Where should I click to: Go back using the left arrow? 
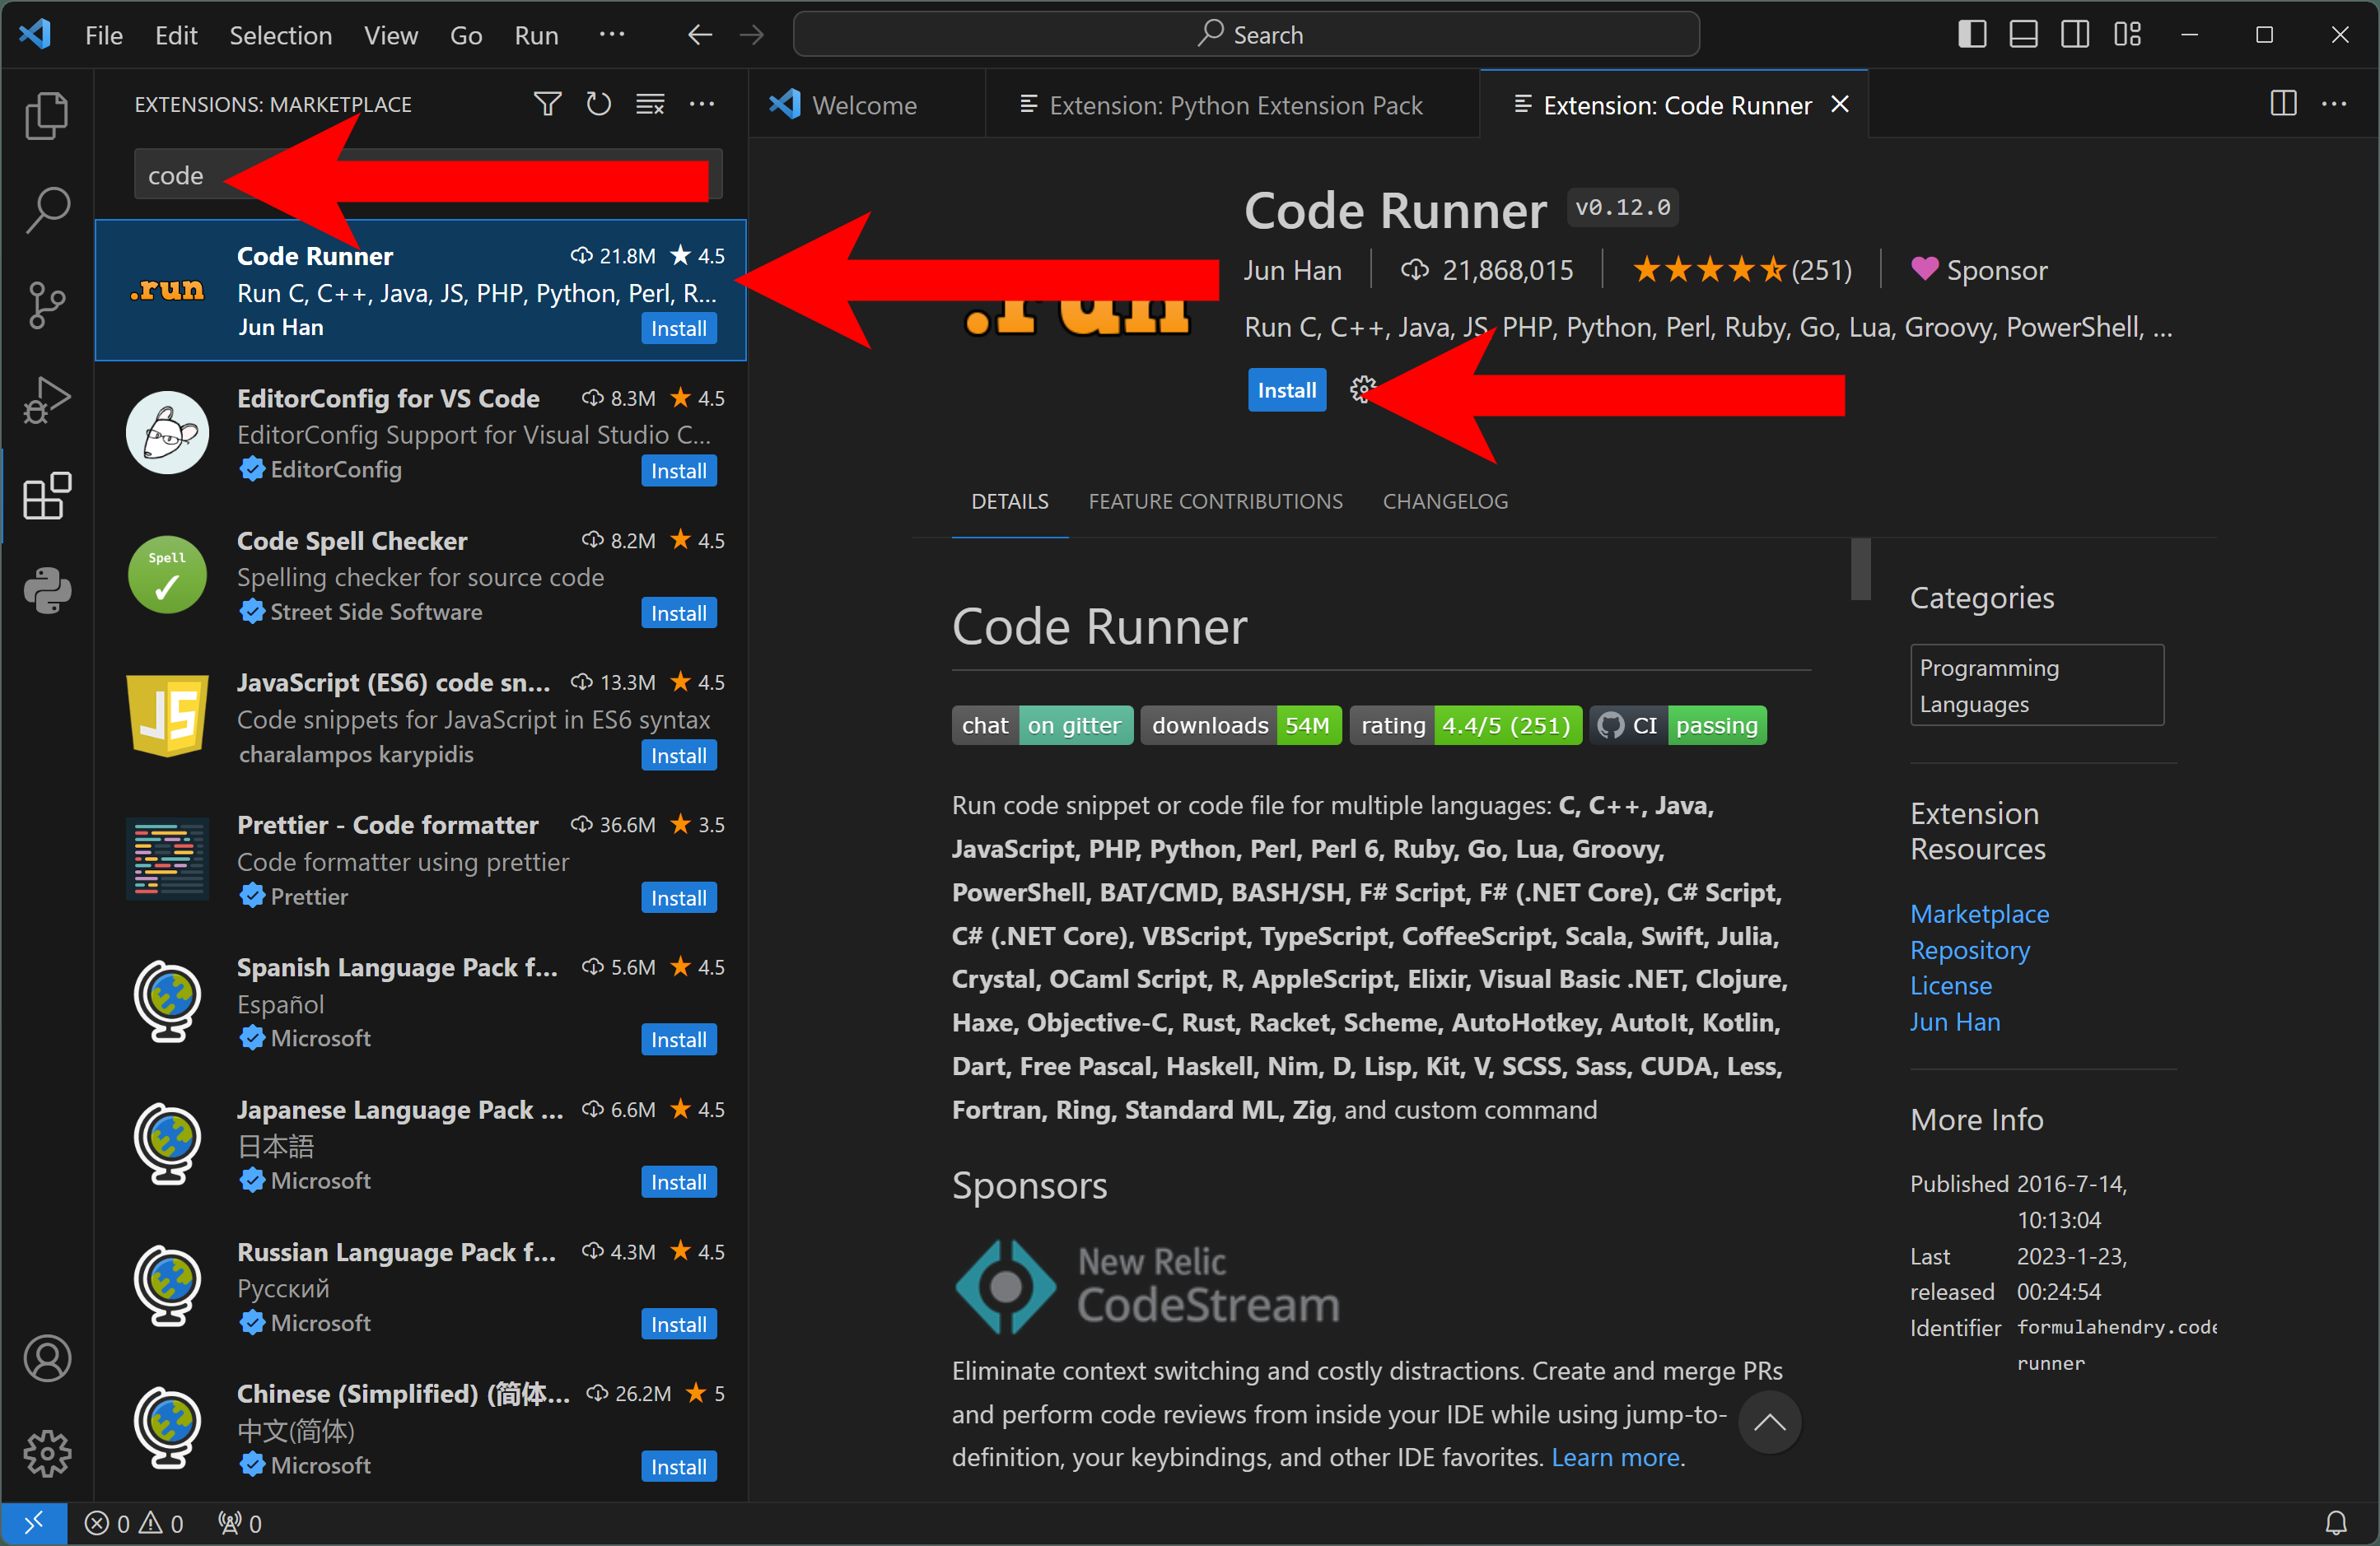tap(700, 35)
